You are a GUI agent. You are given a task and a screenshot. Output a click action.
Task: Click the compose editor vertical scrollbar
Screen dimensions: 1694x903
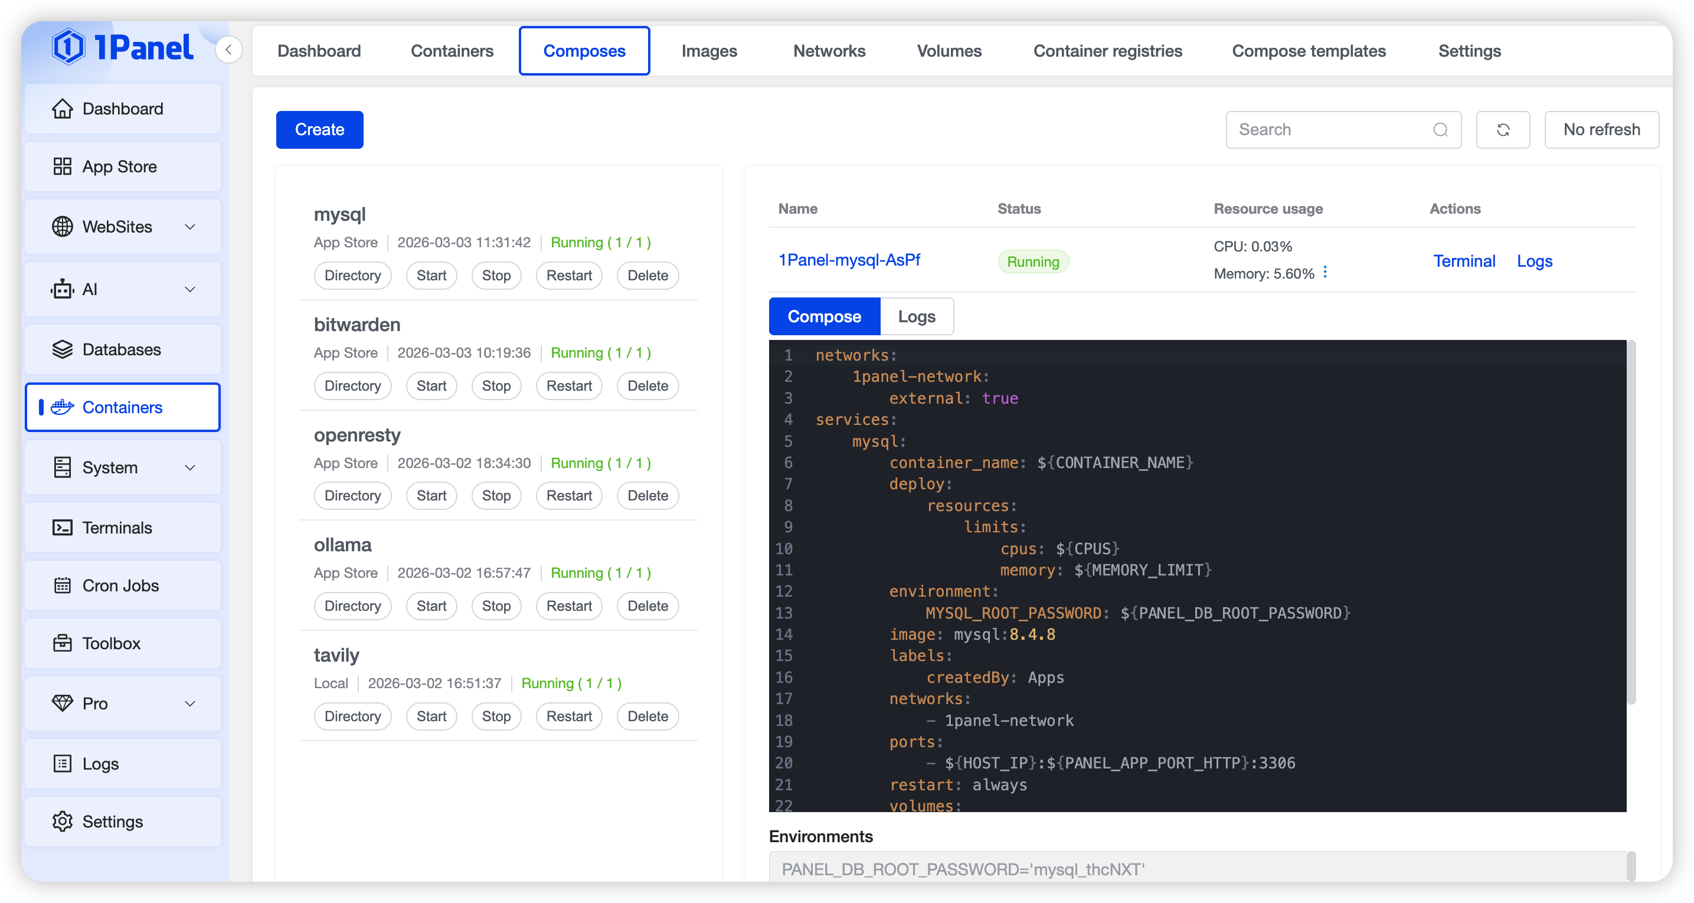point(1631,523)
